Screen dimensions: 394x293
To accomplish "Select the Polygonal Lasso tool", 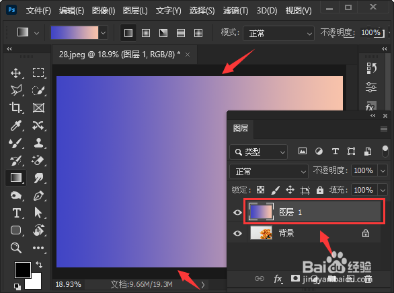I will (16, 90).
